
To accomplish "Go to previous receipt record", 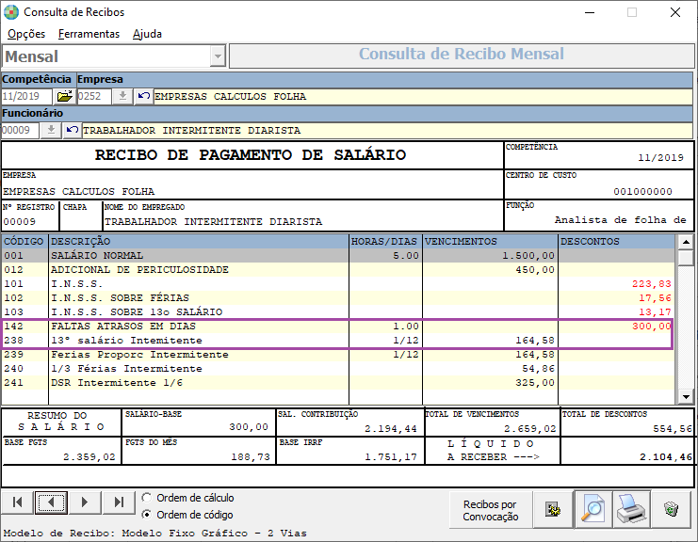I will (51, 502).
